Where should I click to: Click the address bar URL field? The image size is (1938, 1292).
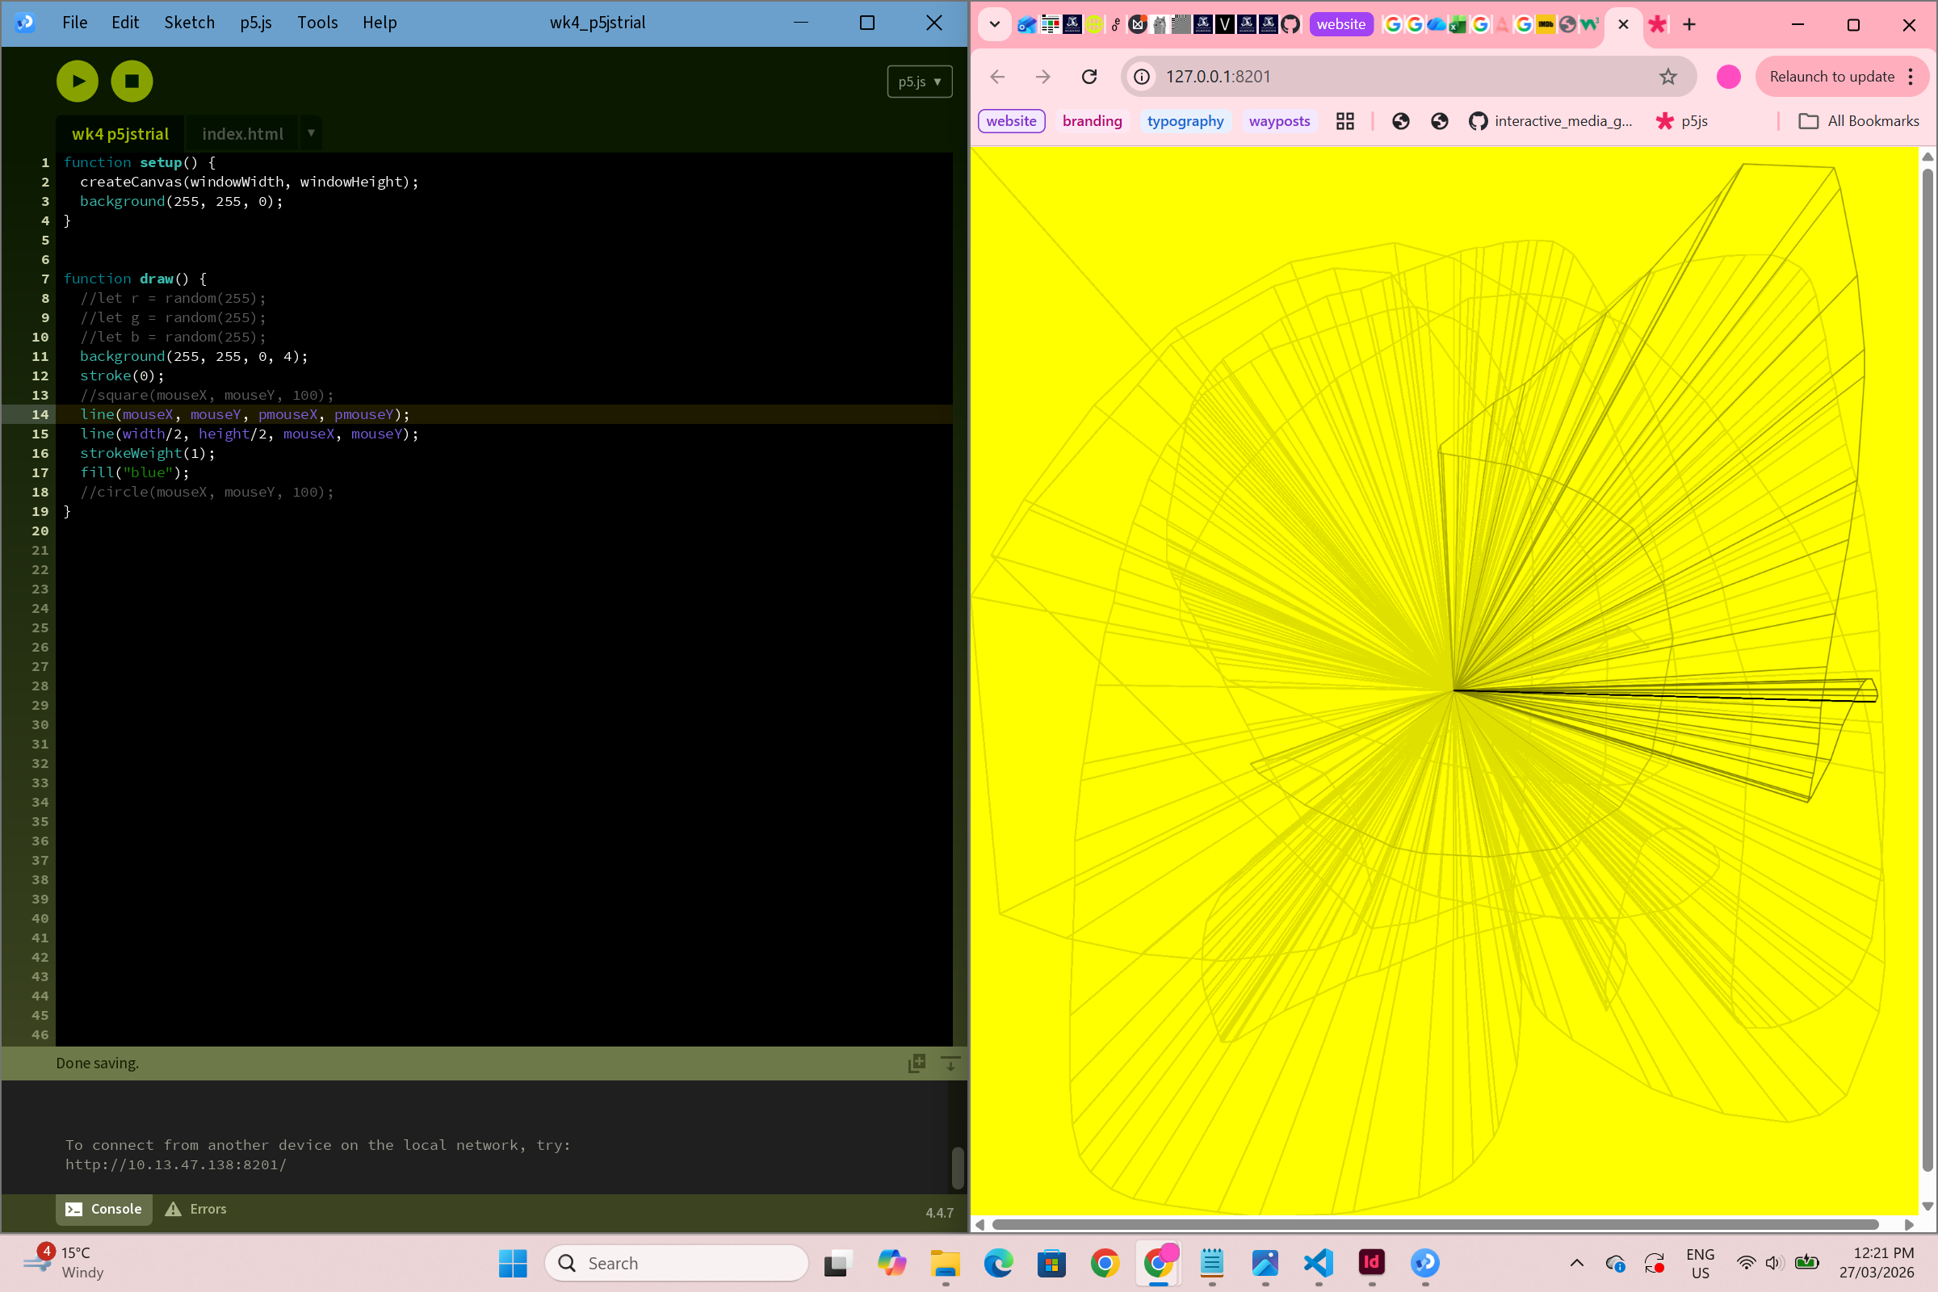pyautogui.click(x=1401, y=77)
